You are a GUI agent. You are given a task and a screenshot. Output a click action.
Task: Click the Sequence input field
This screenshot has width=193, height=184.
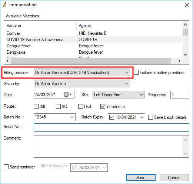180,95
